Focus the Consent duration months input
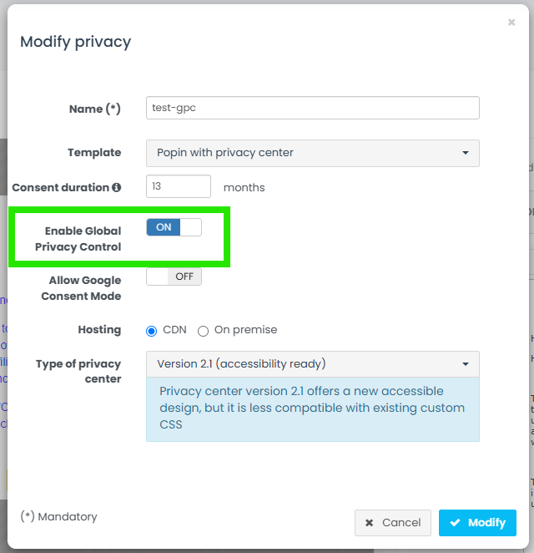The height and width of the screenshot is (553, 534). tap(179, 187)
